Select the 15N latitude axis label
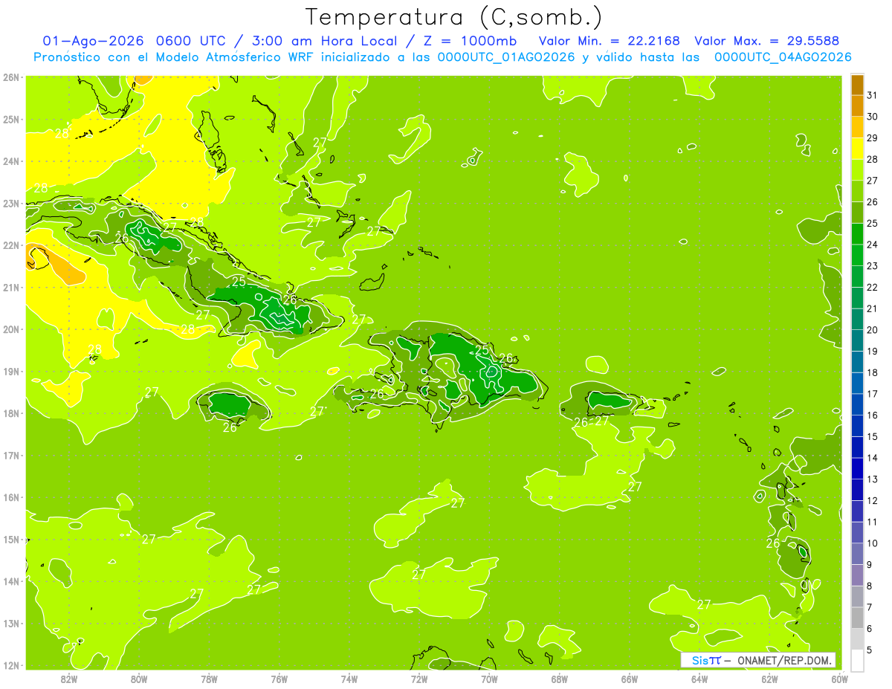 [x=11, y=539]
